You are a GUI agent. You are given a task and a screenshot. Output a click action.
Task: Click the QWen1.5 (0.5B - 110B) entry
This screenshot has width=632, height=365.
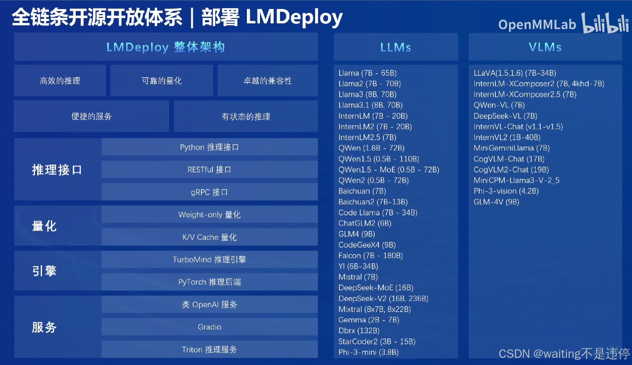tap(379, 159)
